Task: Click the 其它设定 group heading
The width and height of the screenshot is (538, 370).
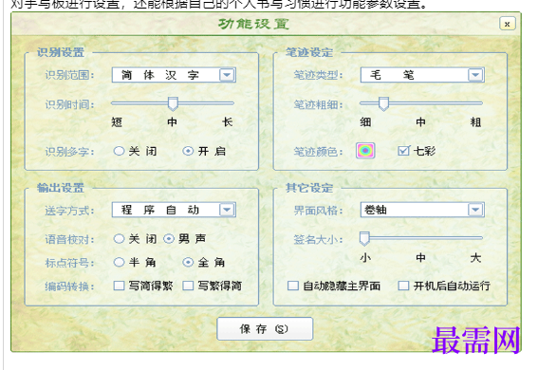Action: point(309,188)
